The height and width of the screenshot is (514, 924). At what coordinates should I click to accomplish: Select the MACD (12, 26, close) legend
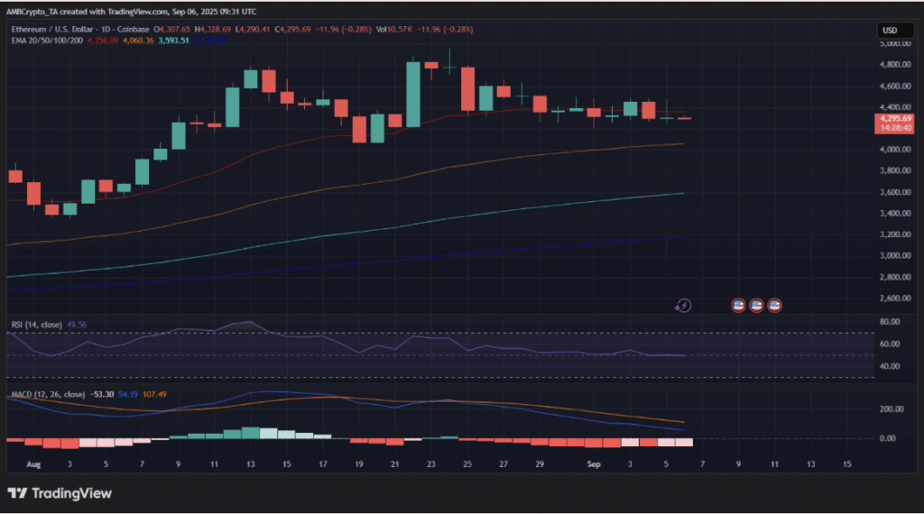pyautogui.click(x=49, y=394)
